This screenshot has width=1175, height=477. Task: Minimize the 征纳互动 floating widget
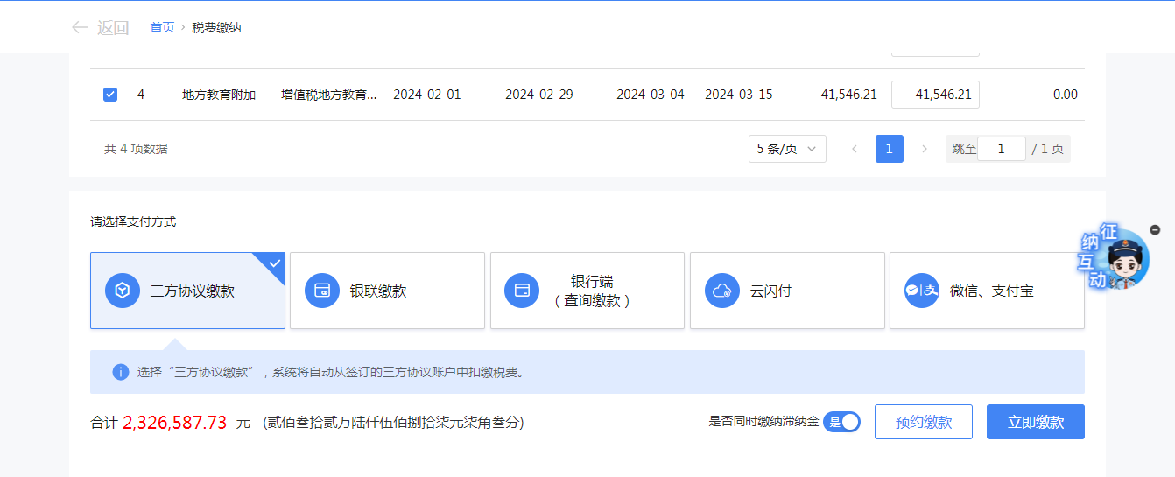pos(1155,228)
